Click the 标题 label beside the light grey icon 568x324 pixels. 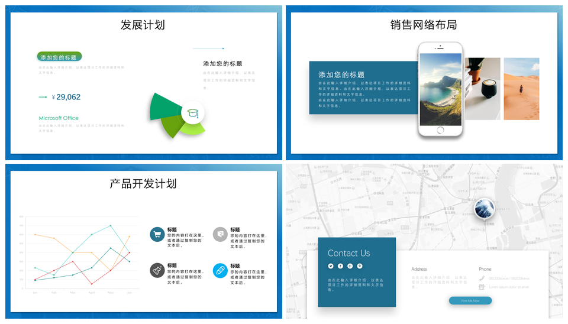tap(235, 229)
